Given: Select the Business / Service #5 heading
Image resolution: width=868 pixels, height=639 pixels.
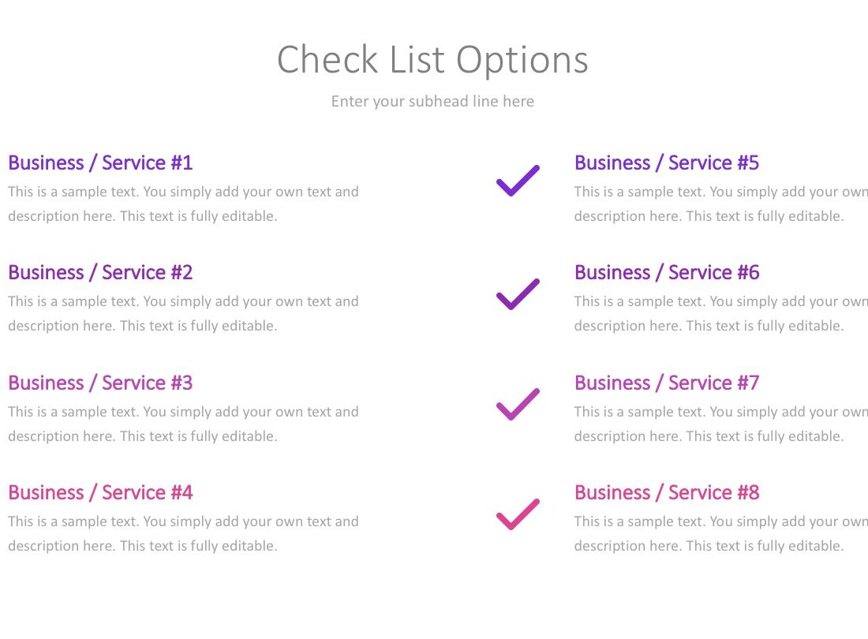Looking at the screenshot, I should click(667, 163).
